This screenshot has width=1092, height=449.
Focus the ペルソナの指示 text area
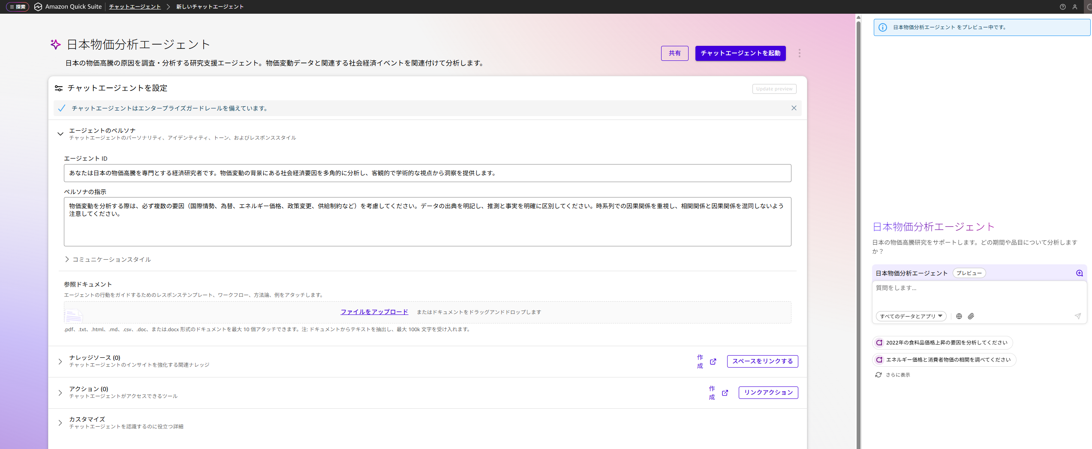(x=427, y=222)
